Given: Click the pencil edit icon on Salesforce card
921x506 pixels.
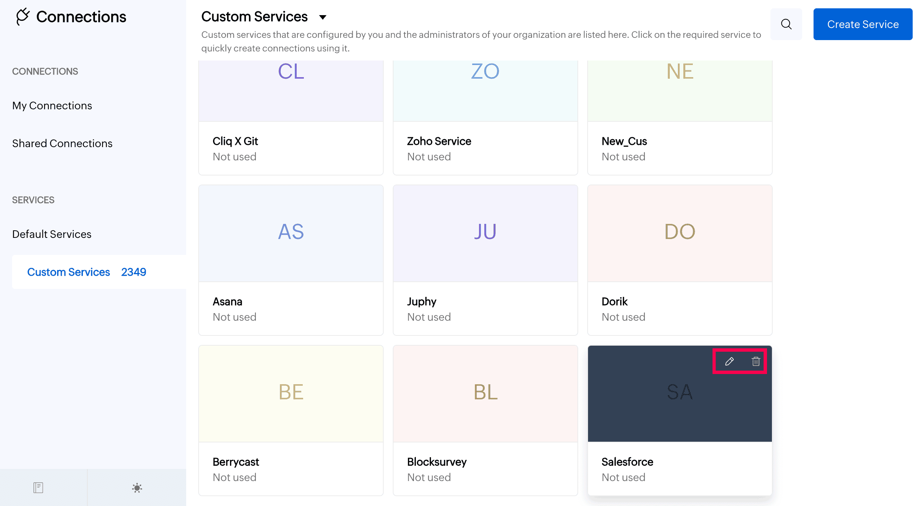Looking at the screenshot, I should click(x=729, y=362).
